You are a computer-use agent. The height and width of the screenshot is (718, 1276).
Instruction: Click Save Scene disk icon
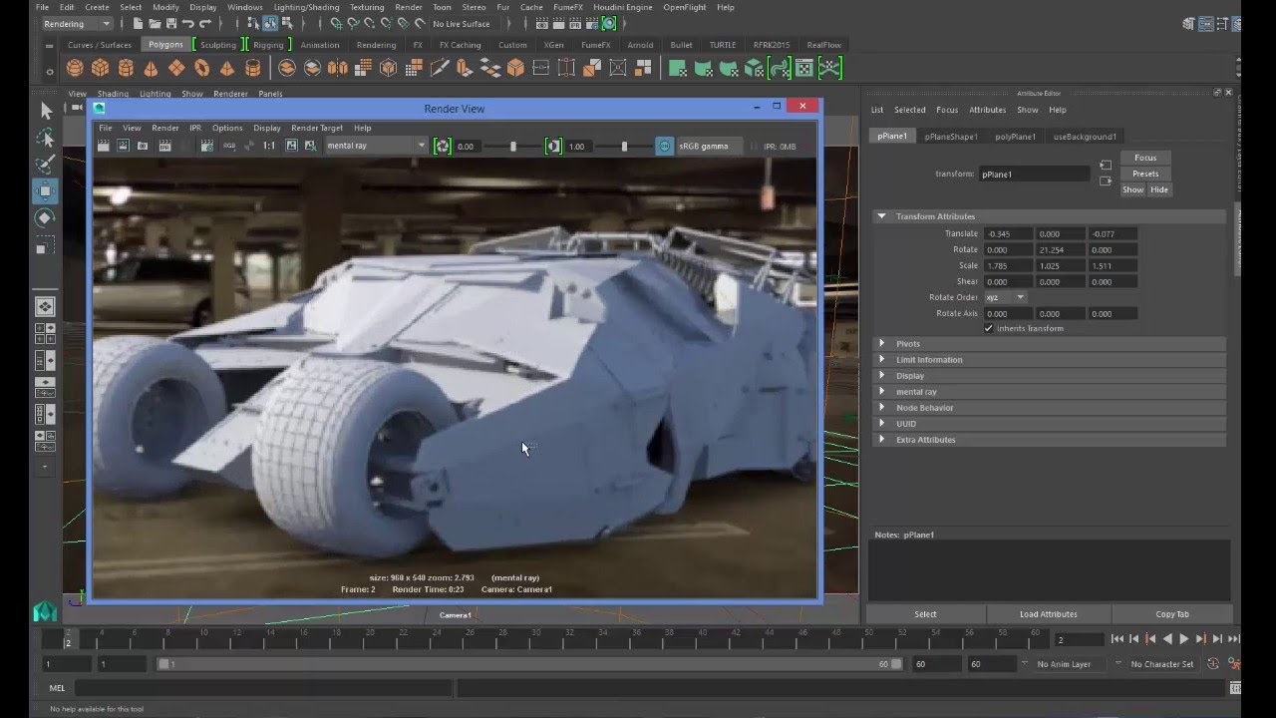(172, 23)
